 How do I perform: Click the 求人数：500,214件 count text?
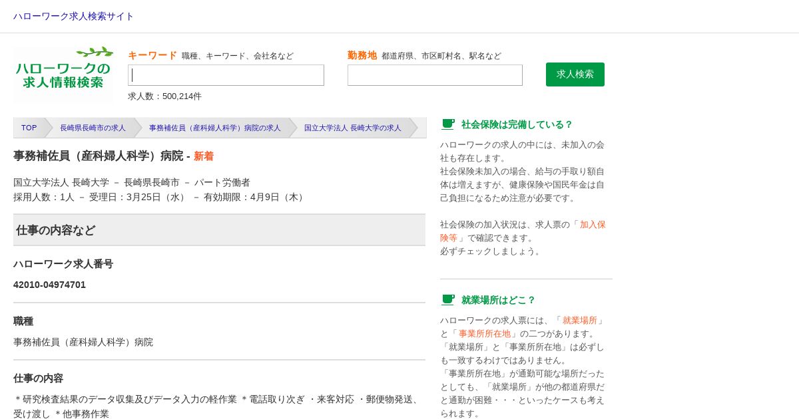[x=164, y=96]
